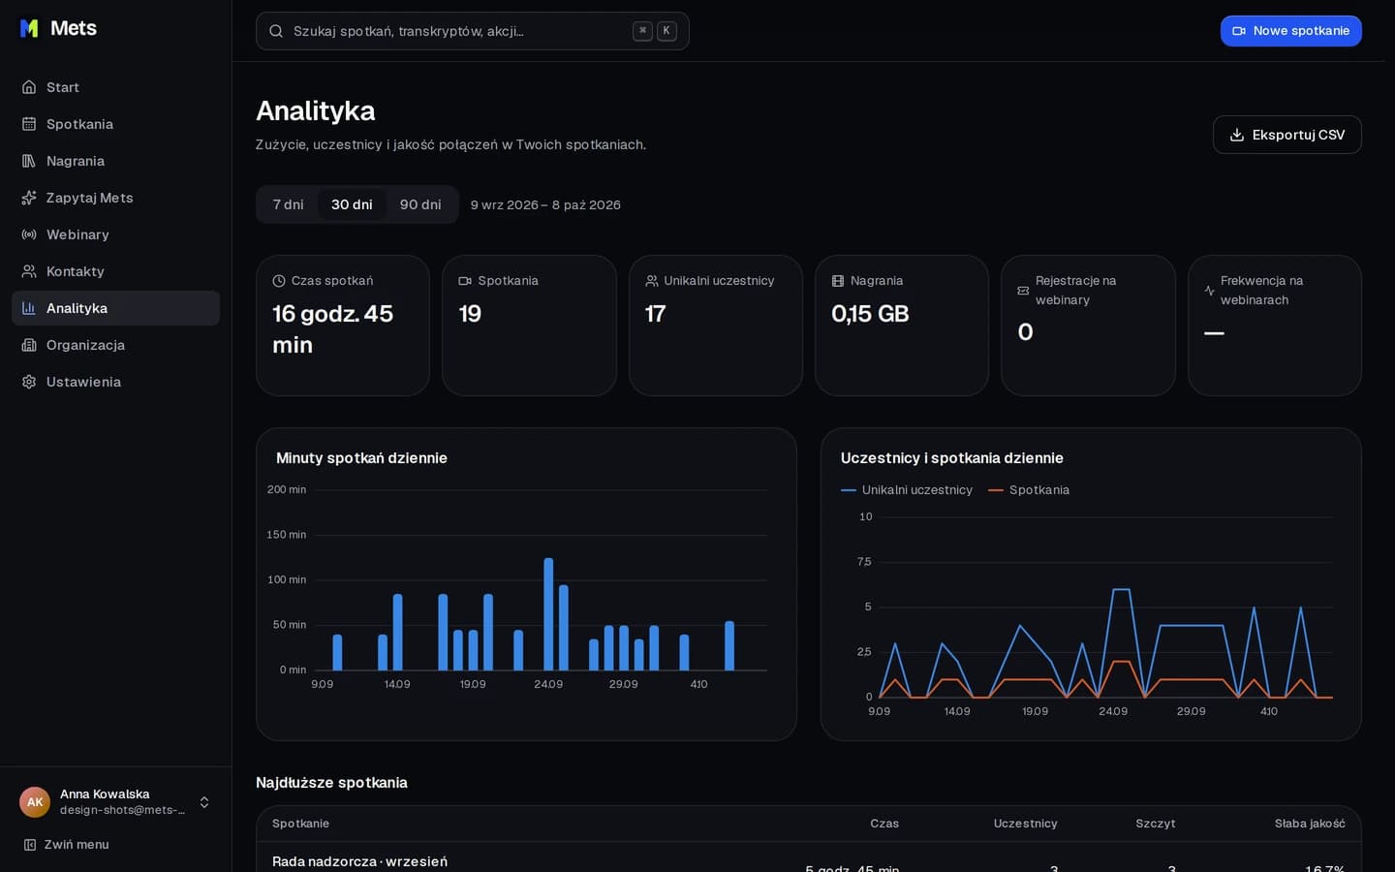Open Analityka via its bar chart icon
Image resolution: width=1395 pixels, height=872 pixels.
pyautogui.click(x=29, y=308)
